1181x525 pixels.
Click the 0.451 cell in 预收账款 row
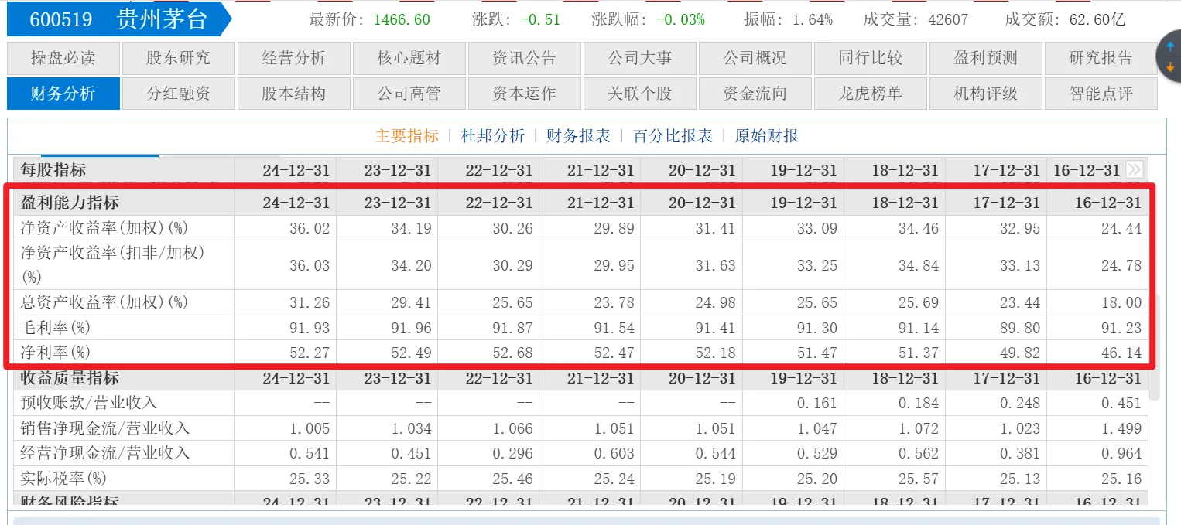pos(1121,403)
